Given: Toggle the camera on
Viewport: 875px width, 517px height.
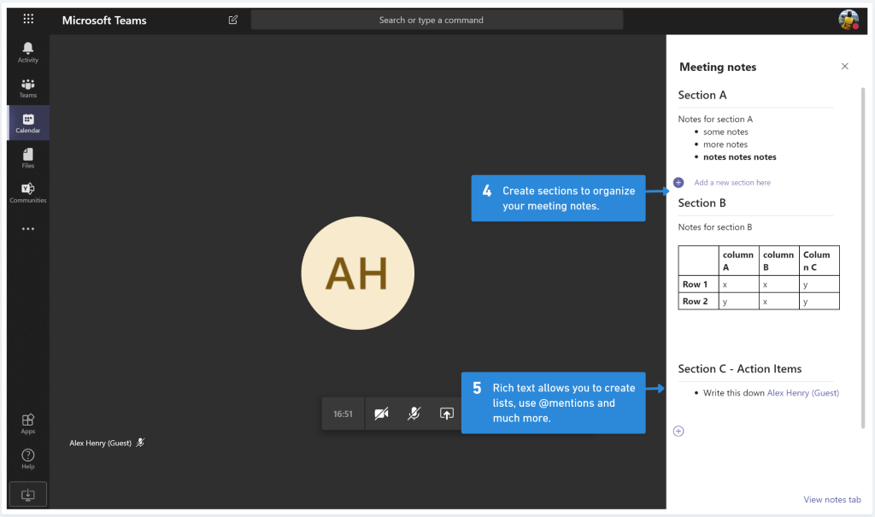Looking at the screenshot, I should (x=382, y=414).
